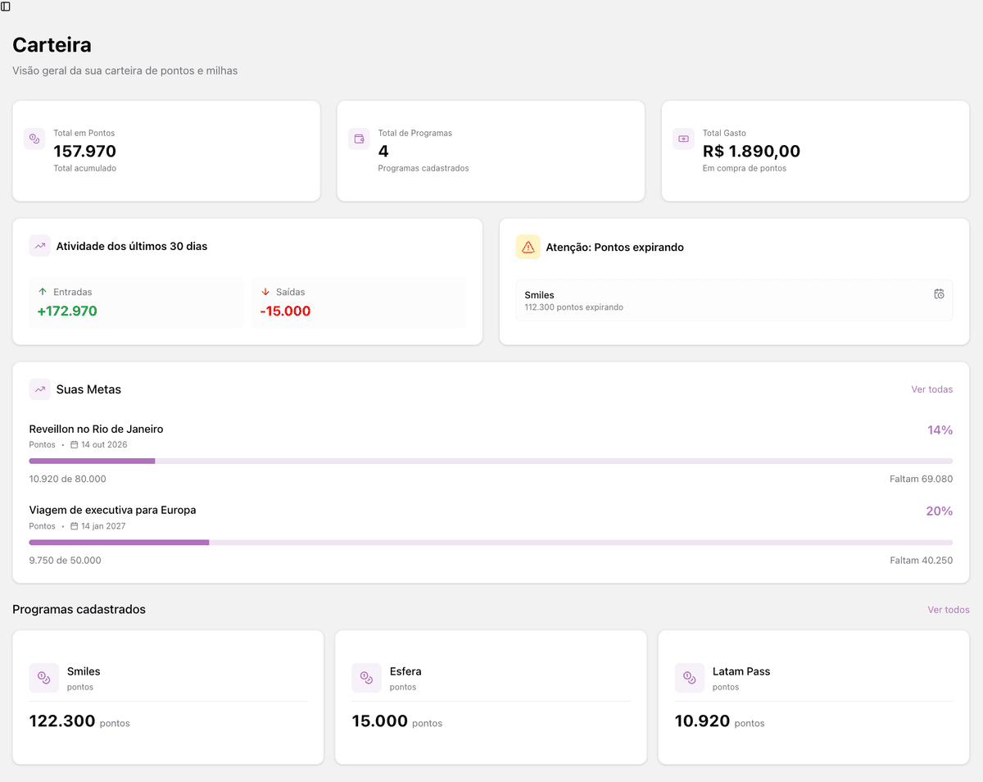Click the calendar icon next to Smiles expiring
Viewport: 983px width, 782px height.
tap(939, 293)
